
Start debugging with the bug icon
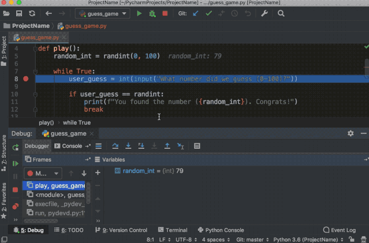[152, 14]
